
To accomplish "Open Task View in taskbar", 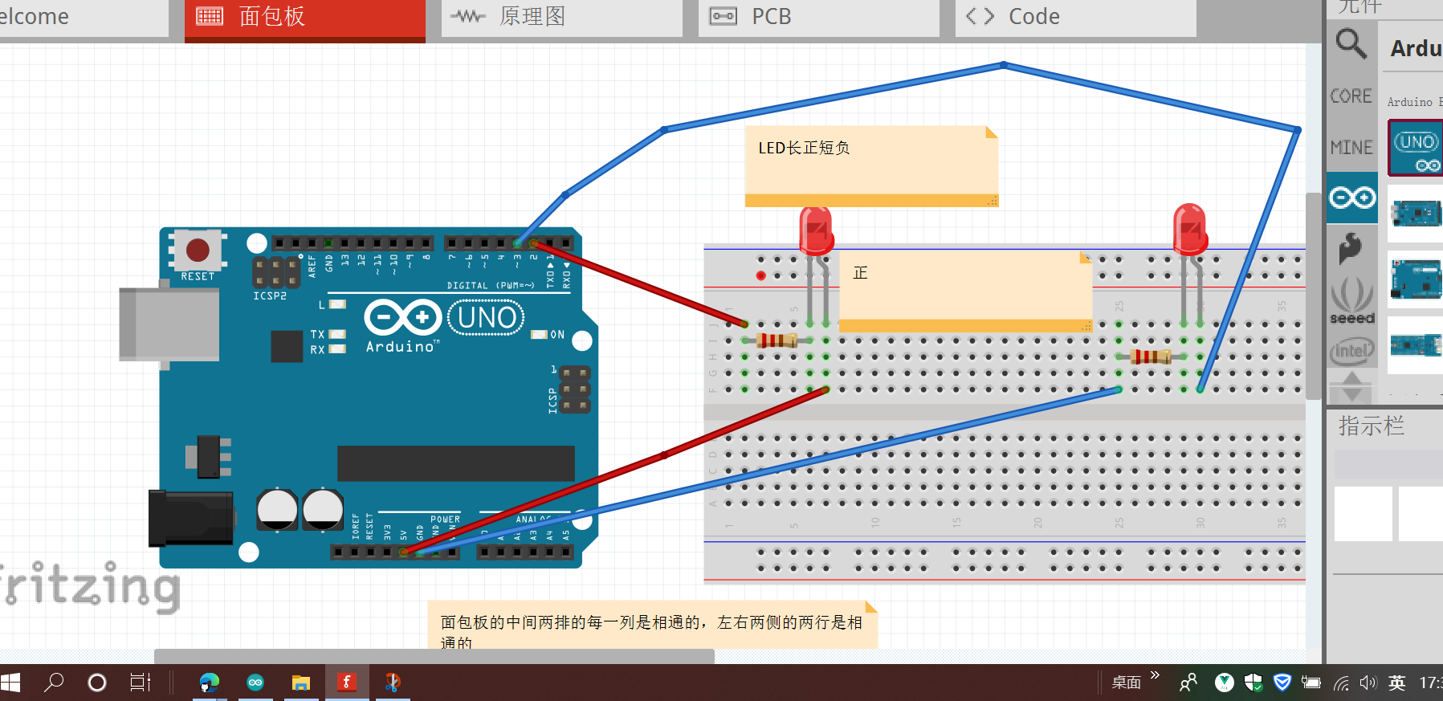I will coord(141,683).
